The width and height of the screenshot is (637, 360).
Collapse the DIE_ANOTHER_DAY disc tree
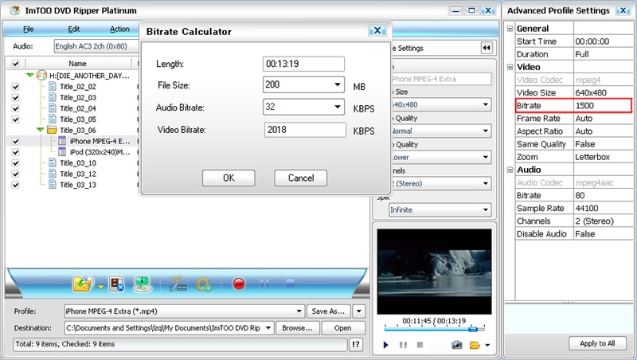pyautogui.click(x=30, y=75)
